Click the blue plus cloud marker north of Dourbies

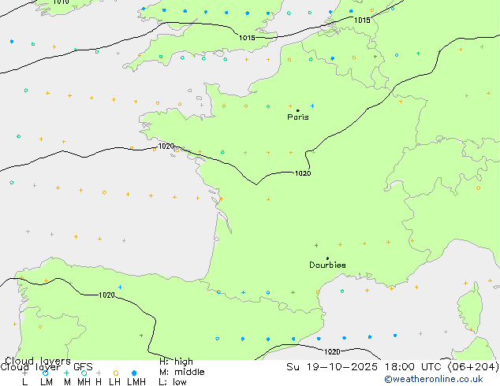coord(316,245)
